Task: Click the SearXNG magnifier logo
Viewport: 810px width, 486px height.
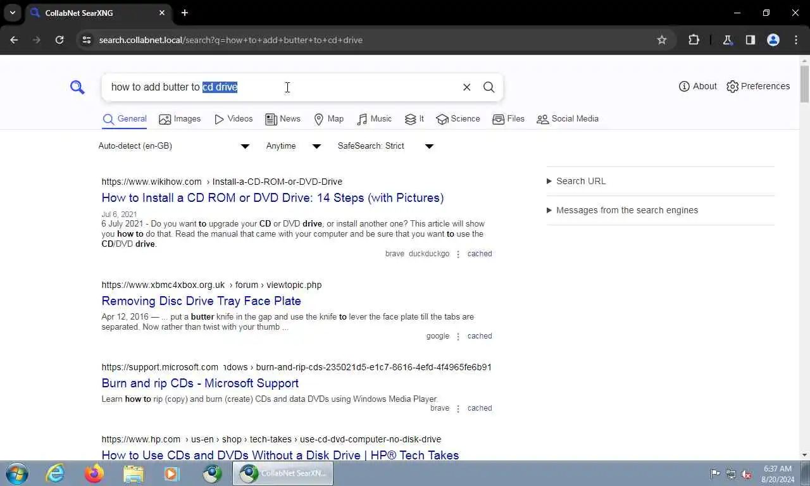Action: pos(77,87)
